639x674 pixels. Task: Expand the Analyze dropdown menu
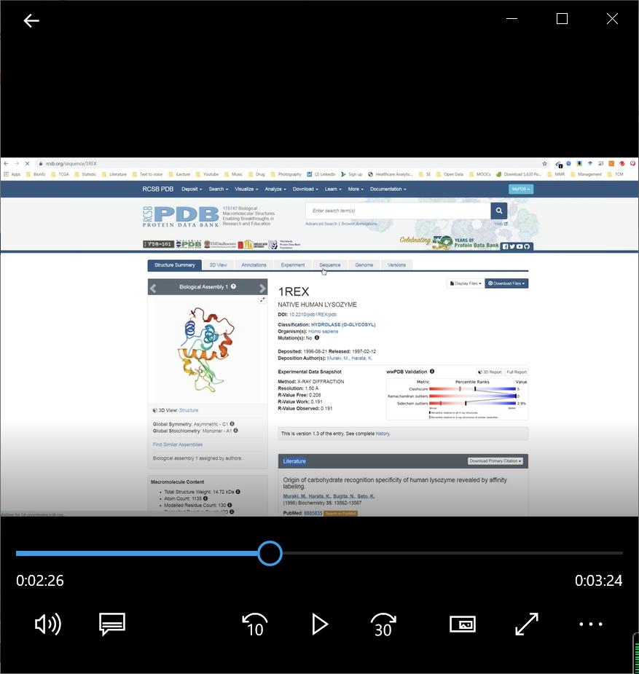(x=275, y=189)
